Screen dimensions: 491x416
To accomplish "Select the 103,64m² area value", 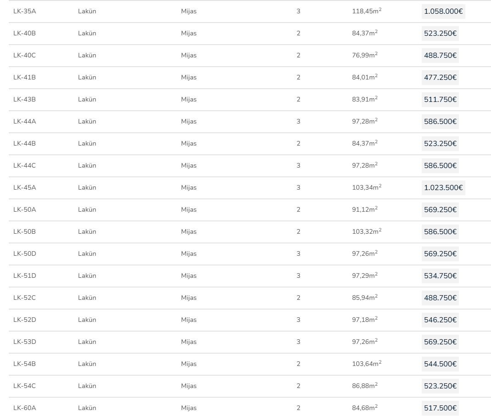I will pyautogui.click(x=367, y=364).
